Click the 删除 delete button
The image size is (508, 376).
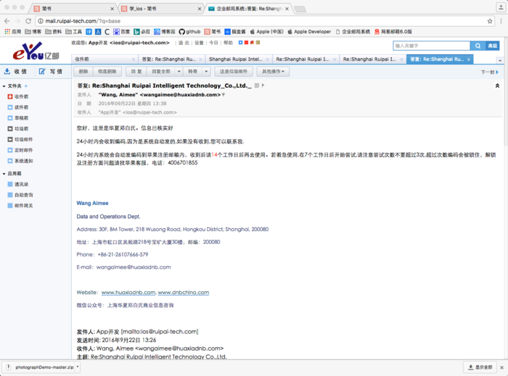[83, 72]
